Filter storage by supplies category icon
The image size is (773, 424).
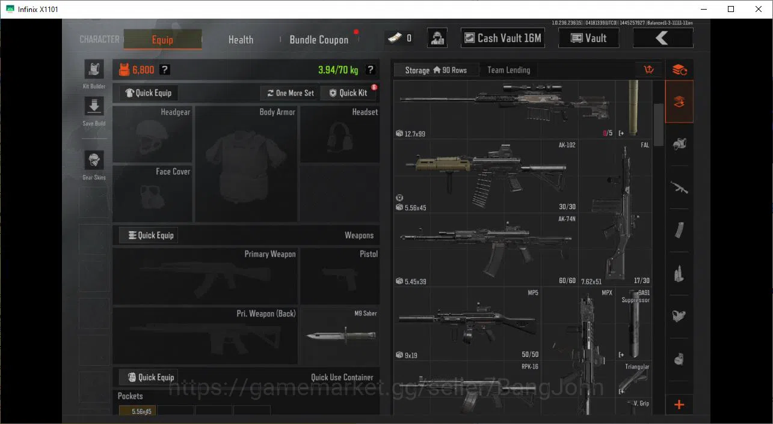coord(679,359)
